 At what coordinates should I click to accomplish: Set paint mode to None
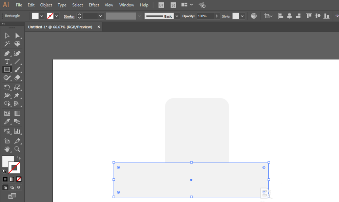point(19,179)
